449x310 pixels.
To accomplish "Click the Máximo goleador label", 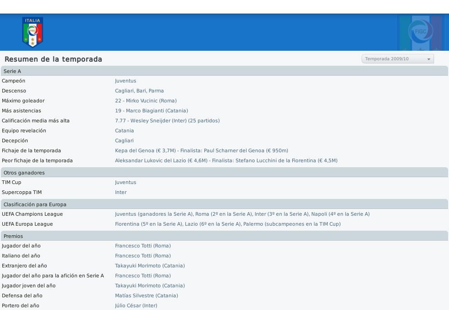I will [23, 101].
